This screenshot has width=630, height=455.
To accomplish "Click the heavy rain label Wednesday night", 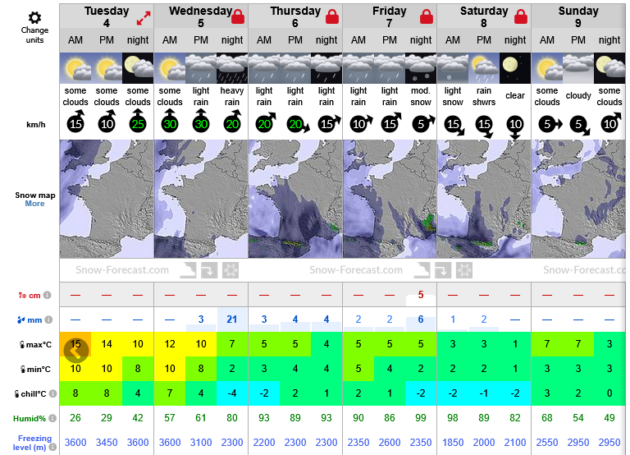I will [x=232, y=96].
